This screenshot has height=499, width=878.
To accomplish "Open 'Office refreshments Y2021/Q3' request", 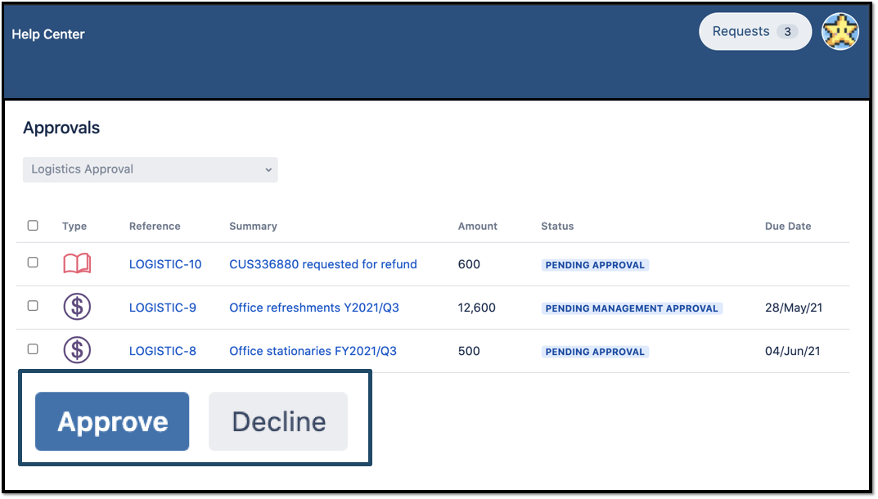I will point(314,308).
